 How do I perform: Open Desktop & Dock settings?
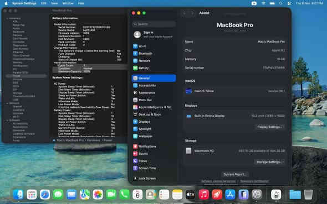point(154,114)
